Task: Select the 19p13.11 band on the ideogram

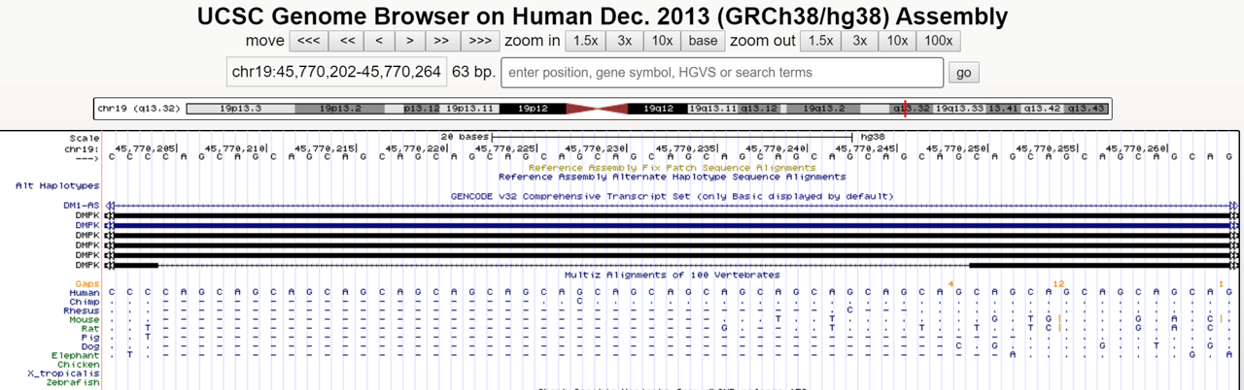Action: (x=470, y=109)
